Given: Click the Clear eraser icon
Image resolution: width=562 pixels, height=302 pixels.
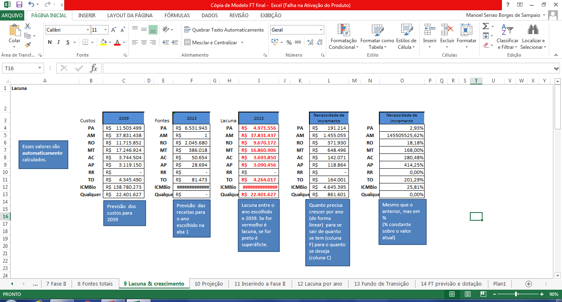Looking at the screenshot, I should click(x=485, y=45).
